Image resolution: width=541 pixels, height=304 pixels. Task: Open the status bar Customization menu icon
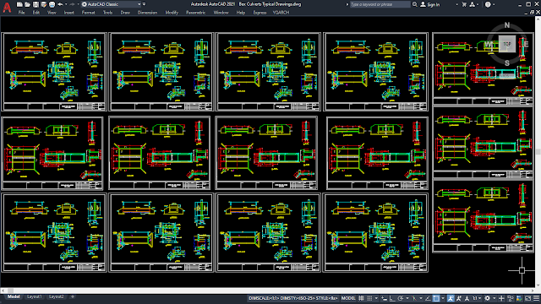click(536, 298)
